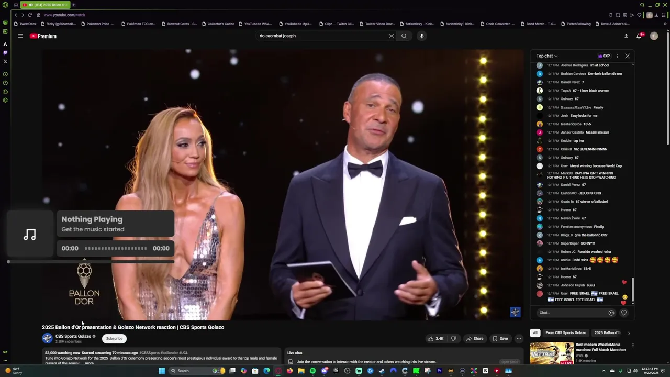This screenshot has width=670, height=377.
Task: Open the Windows Start menu
Action: coord(162,371)
